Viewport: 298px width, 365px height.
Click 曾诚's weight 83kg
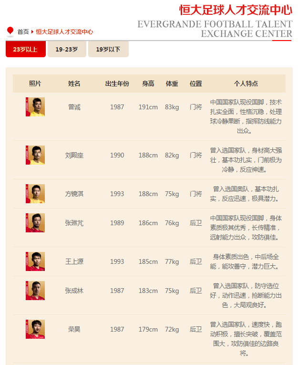tap(172, 107)
